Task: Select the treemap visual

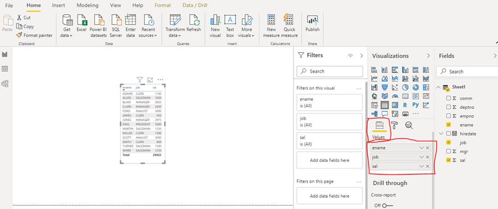Action: [426, 87]
